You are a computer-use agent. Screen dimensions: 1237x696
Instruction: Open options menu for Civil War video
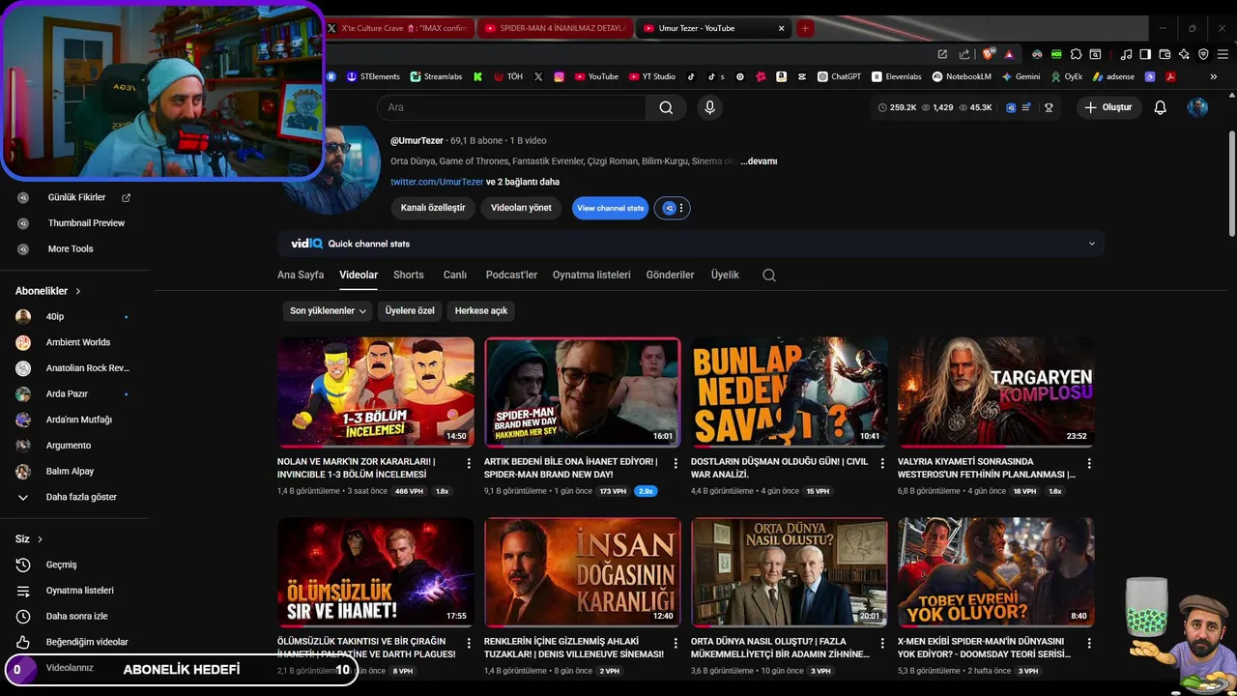pyautogui.click(x=882, y=463)
